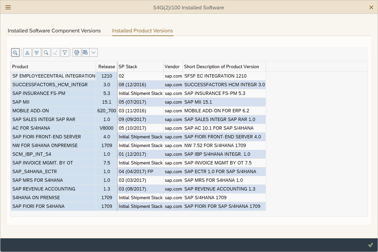Close the Installed Software dialog
This screenshot has height=252, width=378.
point(371,7)
